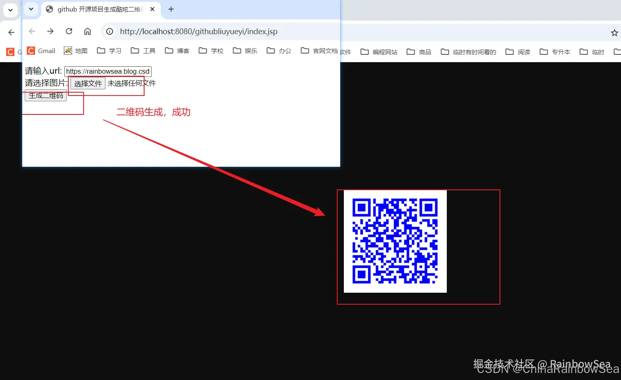The height and width of the screenshot is (380, 621).
Task: Close the github 开源项目 tab
Action: click(x=152, y=9)
